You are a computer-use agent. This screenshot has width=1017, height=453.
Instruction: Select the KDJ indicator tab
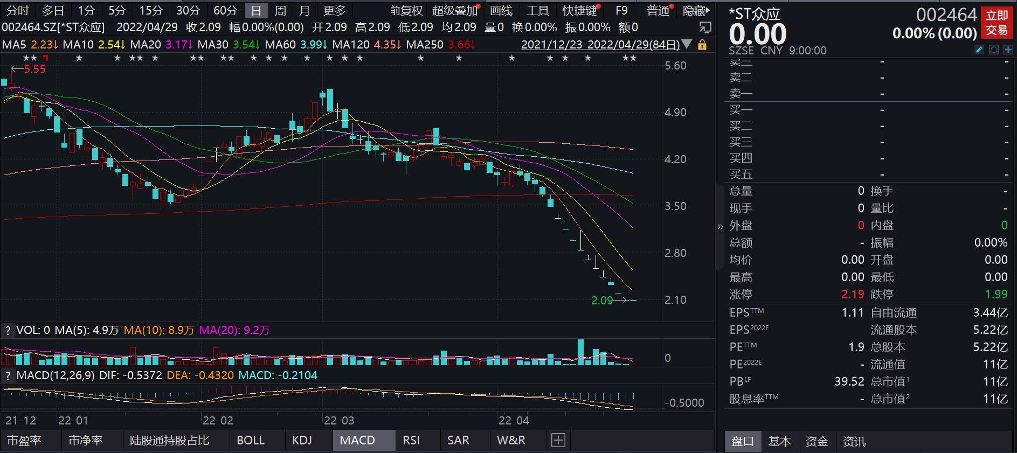tap(302, 441)
